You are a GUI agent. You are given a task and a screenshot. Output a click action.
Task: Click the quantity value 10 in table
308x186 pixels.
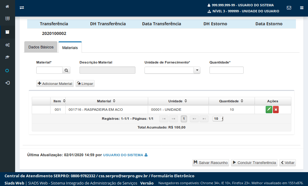pos(232,110)
